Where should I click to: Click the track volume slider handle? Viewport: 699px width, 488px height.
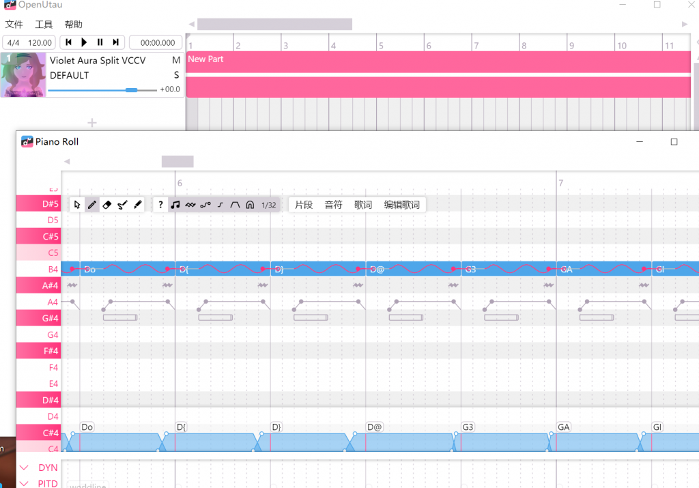pyautogui.click(x=132, y=89)
